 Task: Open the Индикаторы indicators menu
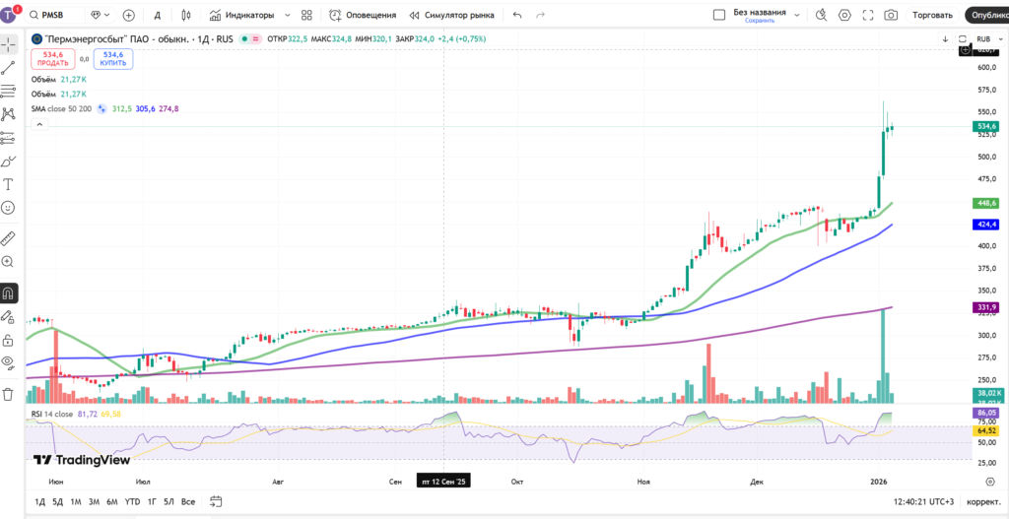tap(242, 15)
